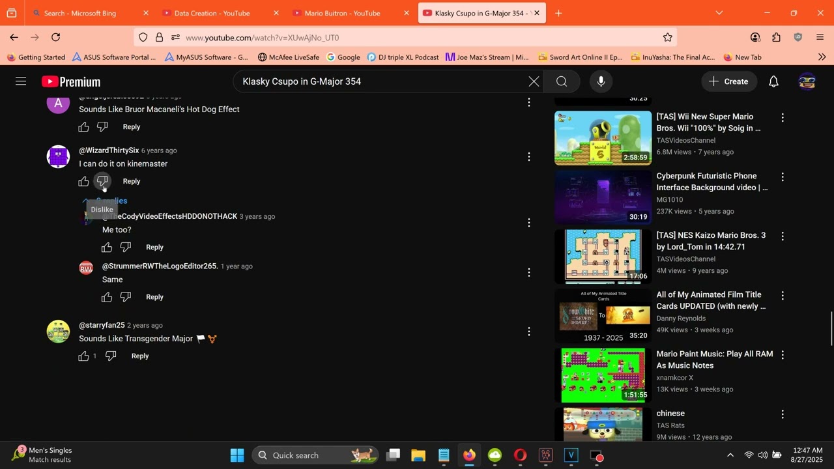Open a new browser tab
The image size is (834, 469).
point(558,13)
